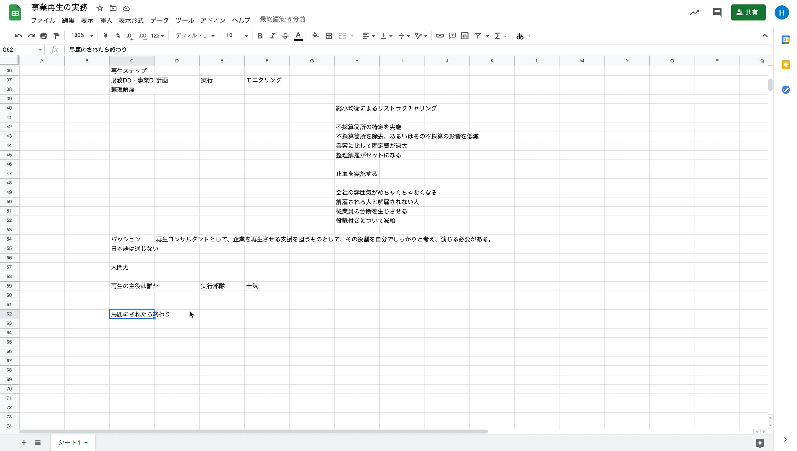Insert a link into cell C62
This screenshot has height=451, width=797.
click(x=440, y=36)
